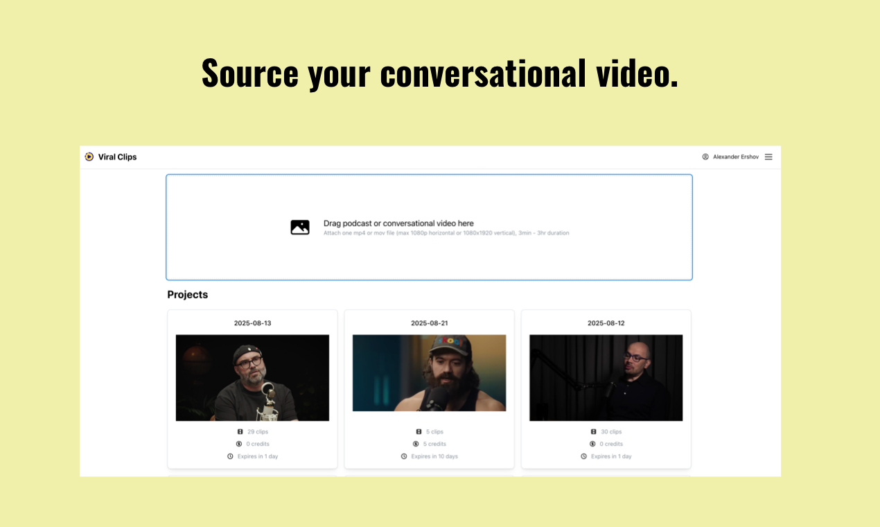880x527 pixels.
Task: Click the "29 clips" label
Action: pos(258,431)
